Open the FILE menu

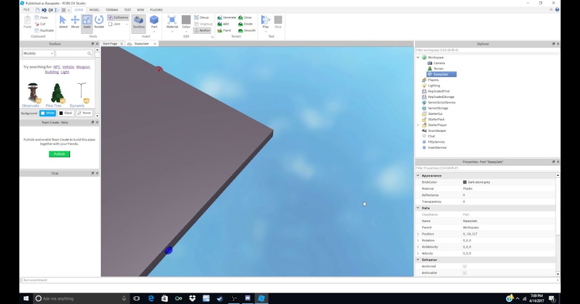tap(27, 10)
